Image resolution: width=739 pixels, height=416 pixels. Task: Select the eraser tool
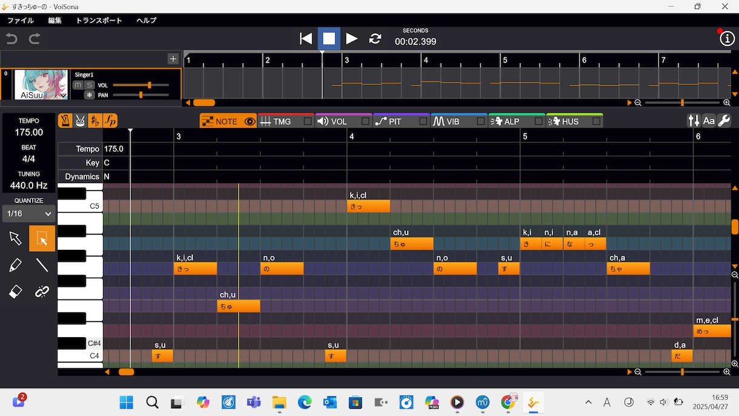[x=15, y=292]
